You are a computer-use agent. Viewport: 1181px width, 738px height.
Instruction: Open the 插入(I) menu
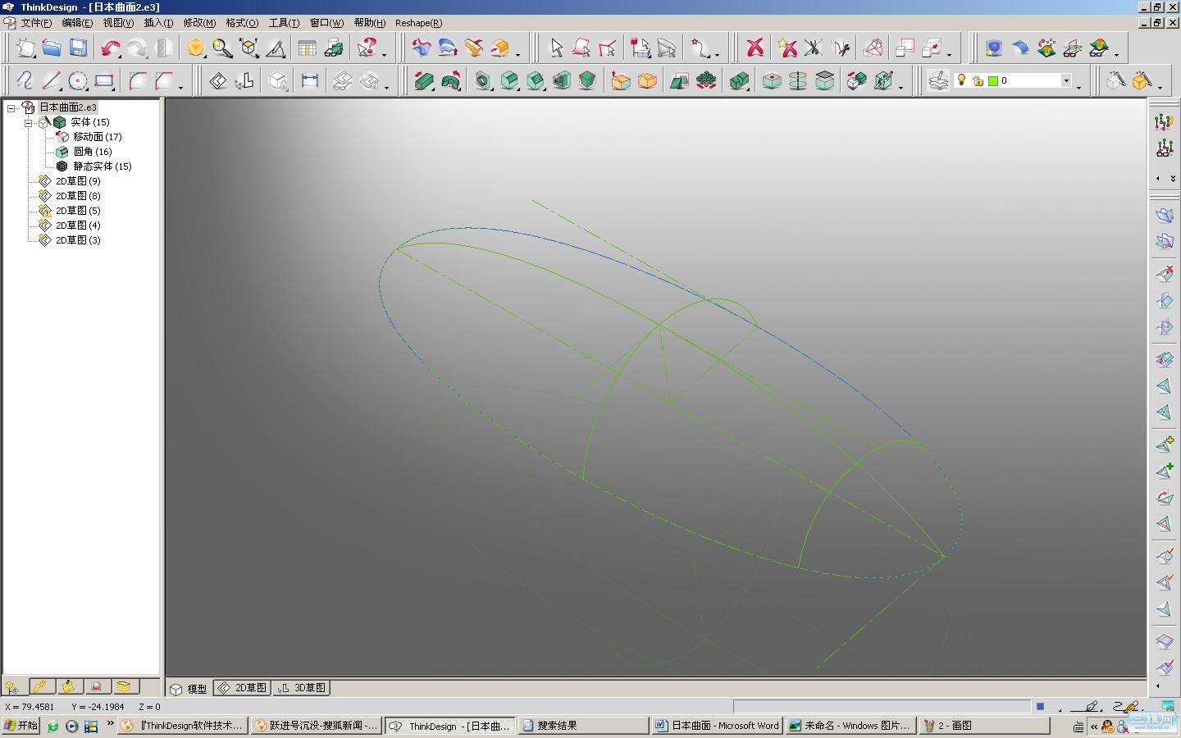click(x=158, y=23)
